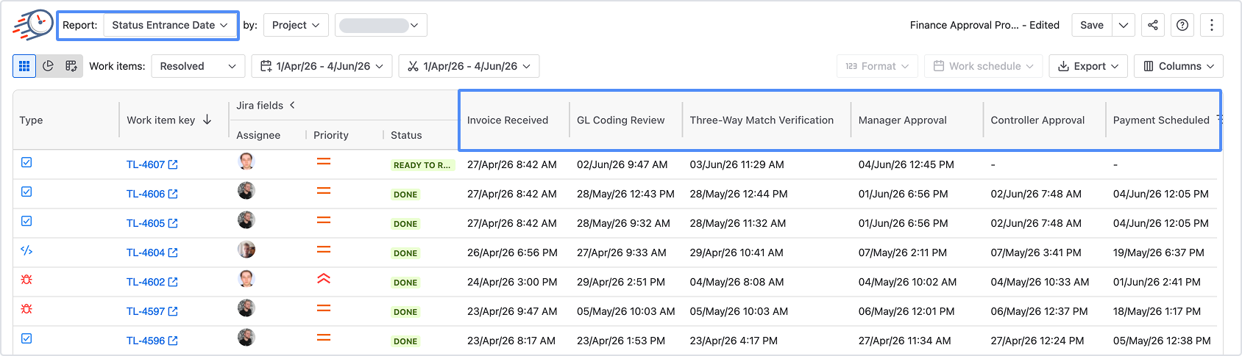Click the GL Coding Review column header
This screenshot has width=1242, height=356.
pos(621,120)
